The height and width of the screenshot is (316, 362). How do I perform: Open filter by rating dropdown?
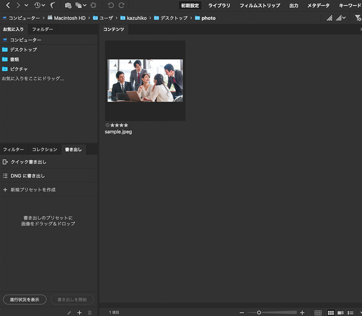[x=341, y=18]
